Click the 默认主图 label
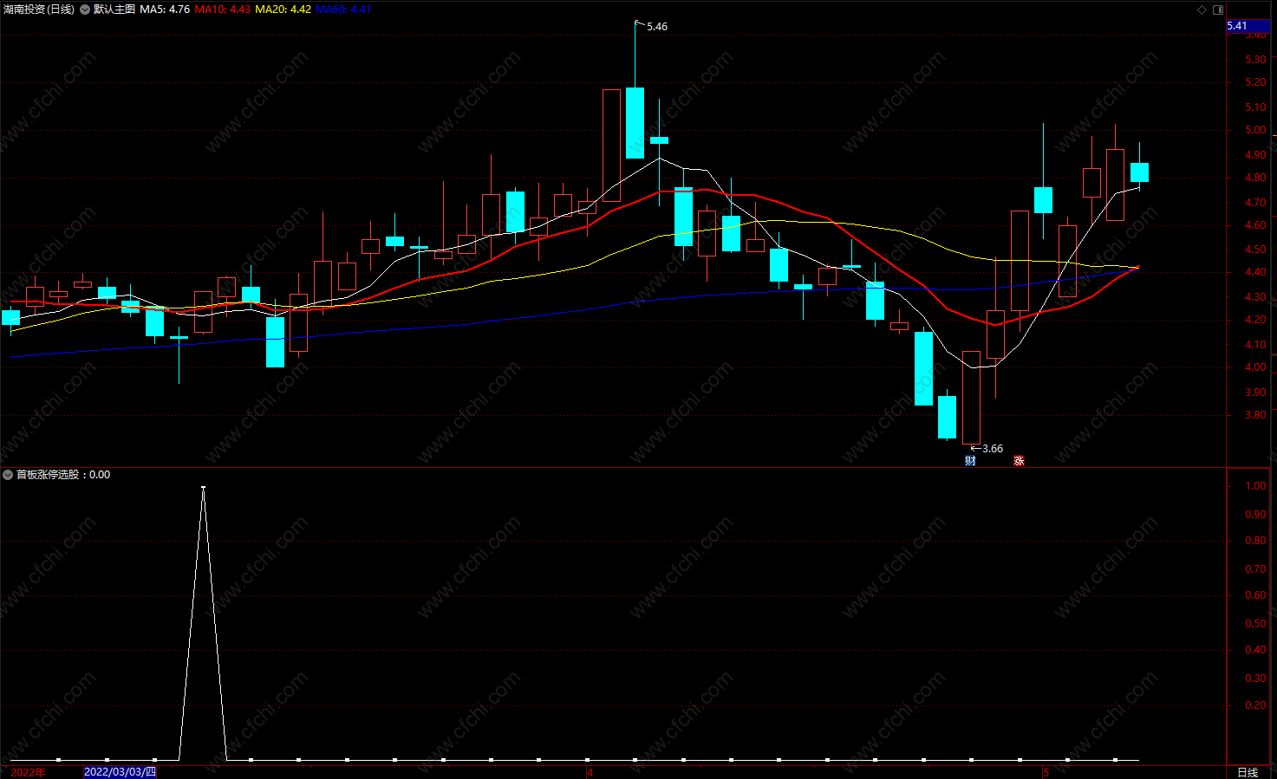 [114, 10]
